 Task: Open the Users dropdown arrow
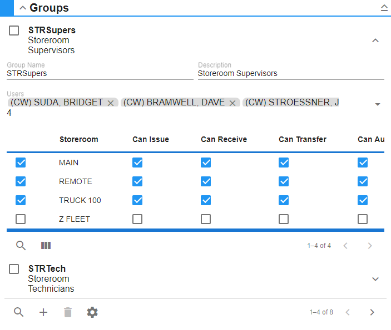[x=378, y=104]
